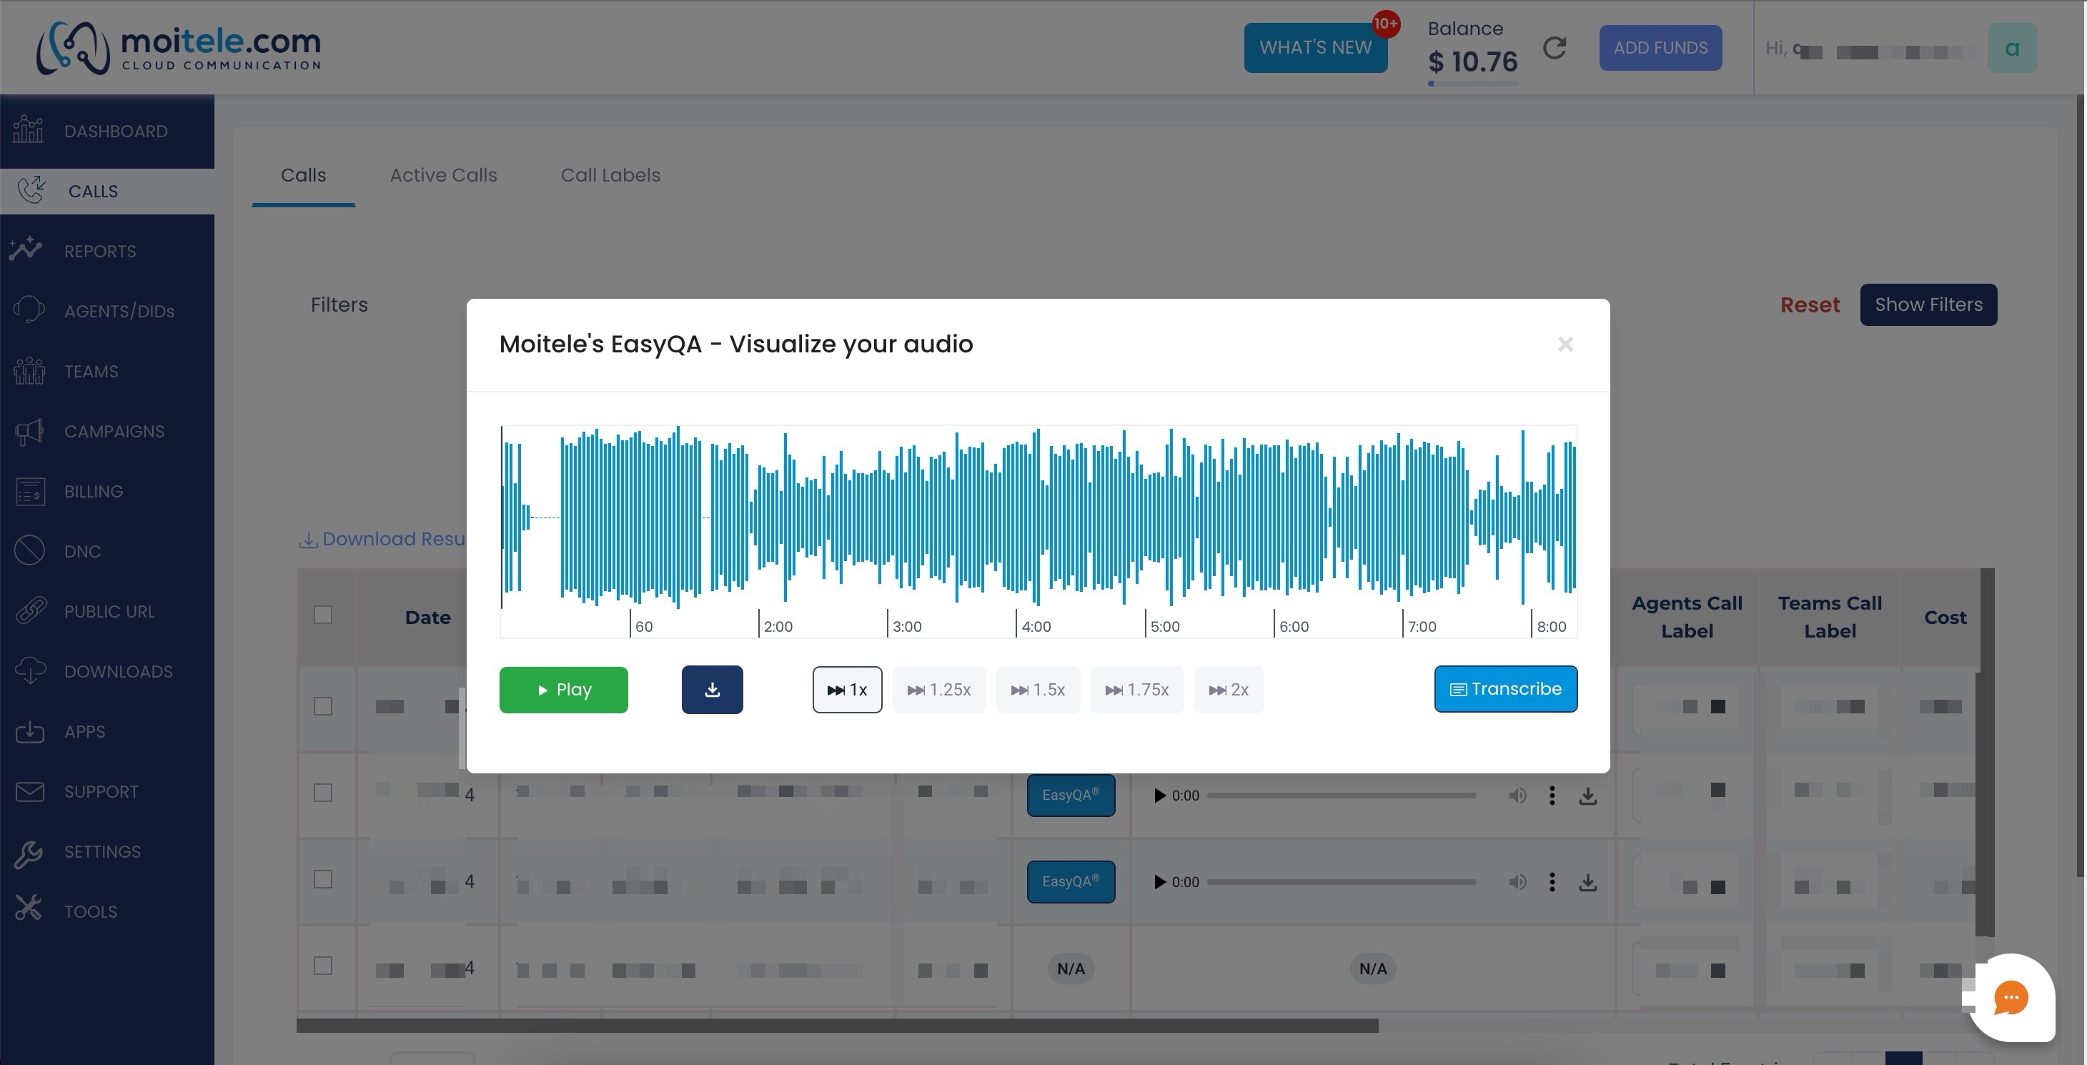The image size is (2087, 1065).
Task: Click the red Reset link
Action: tap(1810, 304)
